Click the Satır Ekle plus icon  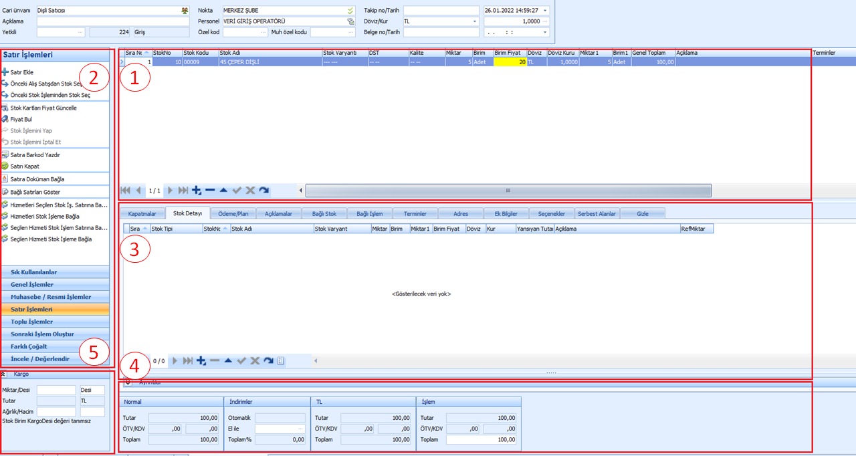point(5,72)
